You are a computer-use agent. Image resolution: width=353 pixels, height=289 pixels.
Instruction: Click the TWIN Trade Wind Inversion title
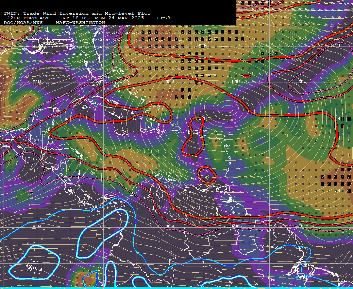(77, 13)
